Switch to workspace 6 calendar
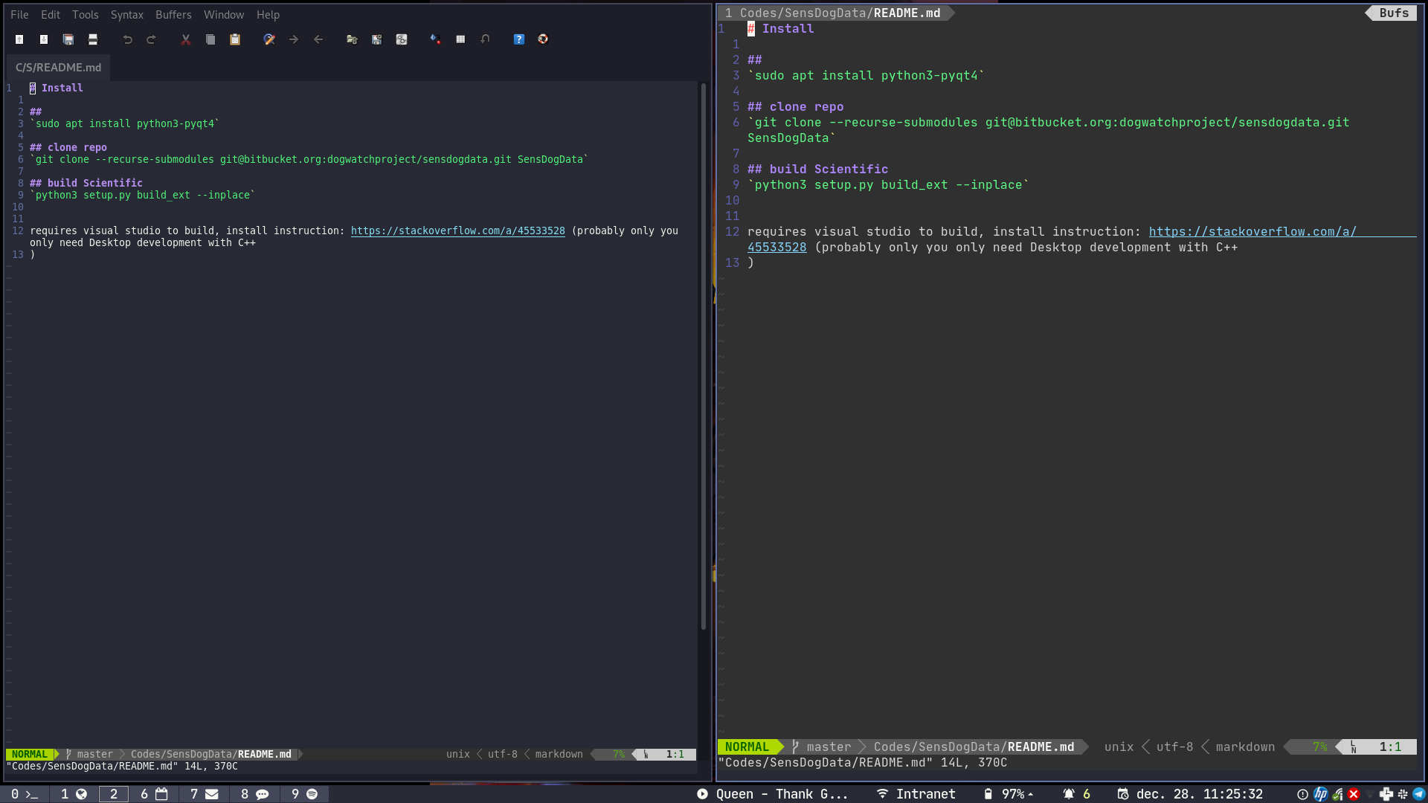 (154, 794)
